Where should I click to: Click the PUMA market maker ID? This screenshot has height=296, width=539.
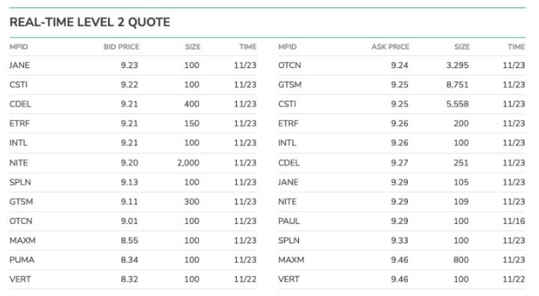[22, 259]
